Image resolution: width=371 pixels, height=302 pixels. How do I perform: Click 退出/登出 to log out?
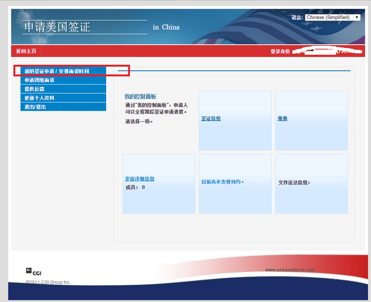point(63,107)
